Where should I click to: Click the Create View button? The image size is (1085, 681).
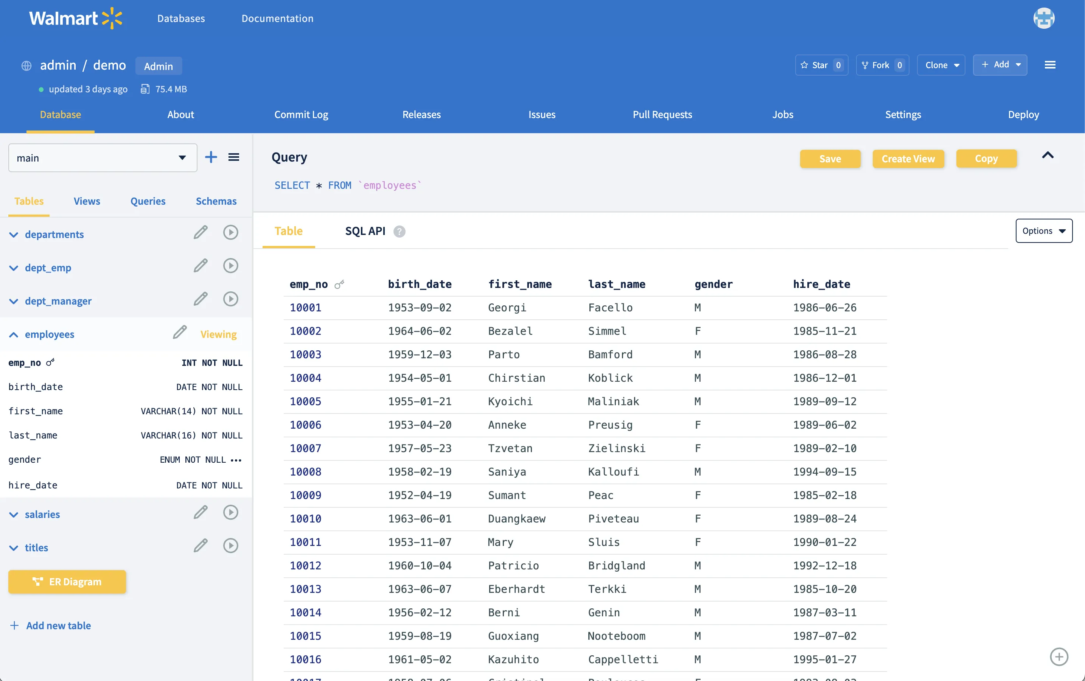point(908,159)
